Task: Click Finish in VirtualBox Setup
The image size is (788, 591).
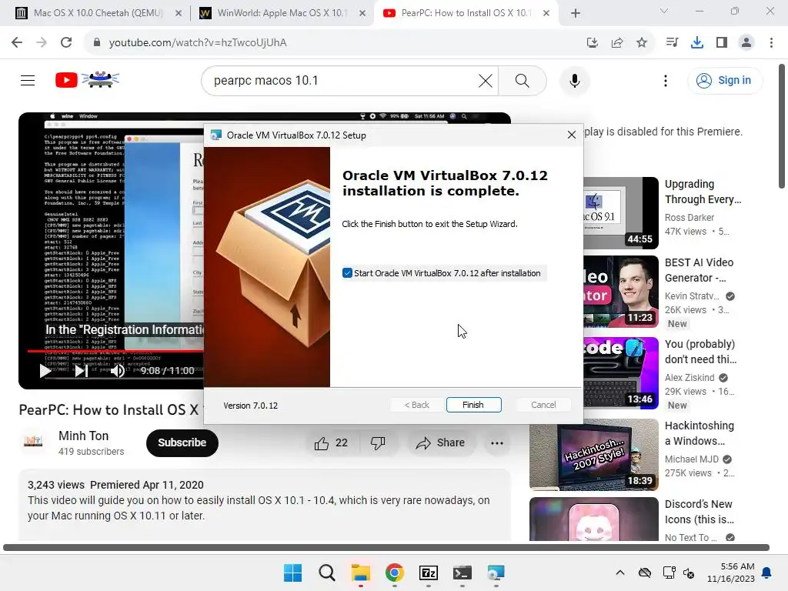Action: pos(473,405)
